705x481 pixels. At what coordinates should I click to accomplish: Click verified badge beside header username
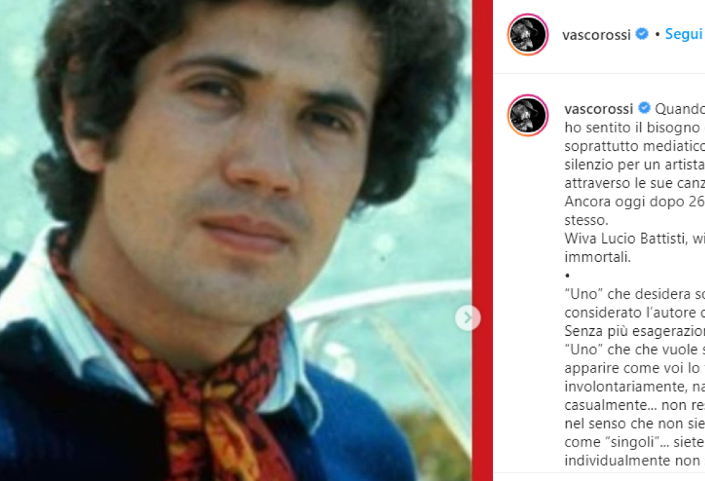pyautogui.click(x=642, y=34)
